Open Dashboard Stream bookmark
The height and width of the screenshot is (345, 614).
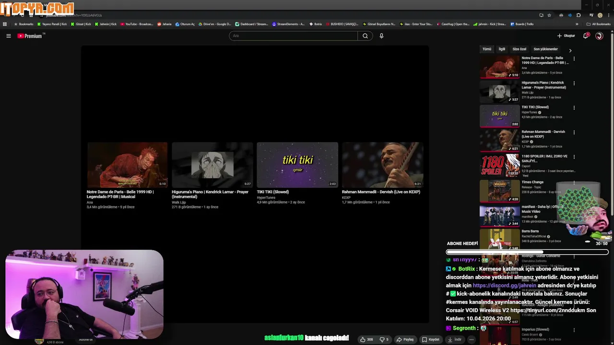(251, 24)
